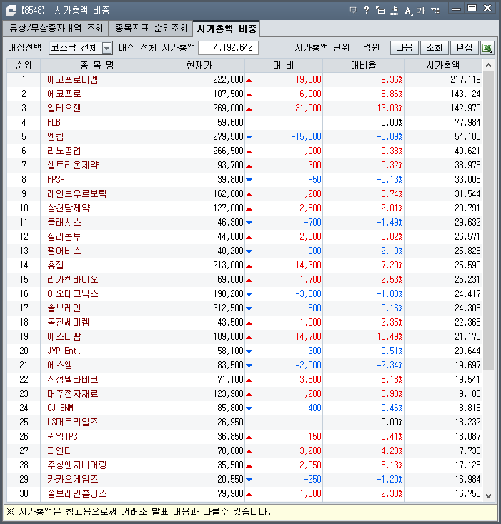This screenshot has width=501, height=524.
Task: Select stock 이오테크닉스
Action: [x=73, y=293]
